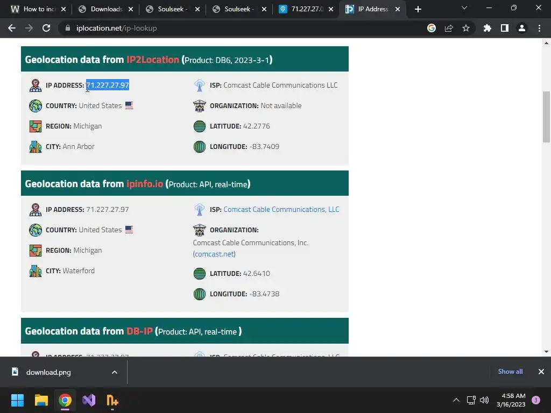Select the IP Address tab
The image size is (551, 413).
click(372, 9)
